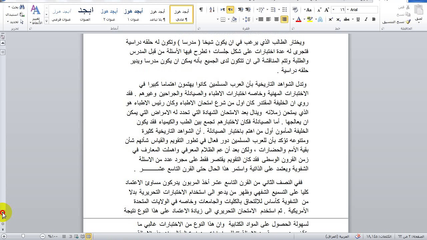Apply bullet list
Image resolution: width=427 pixels, height=240 pixels.
284,10
